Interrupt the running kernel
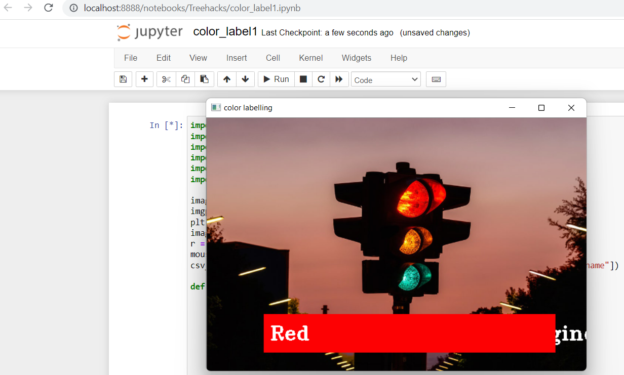This screenshot has width=624, height=375. tap(303, 79)
